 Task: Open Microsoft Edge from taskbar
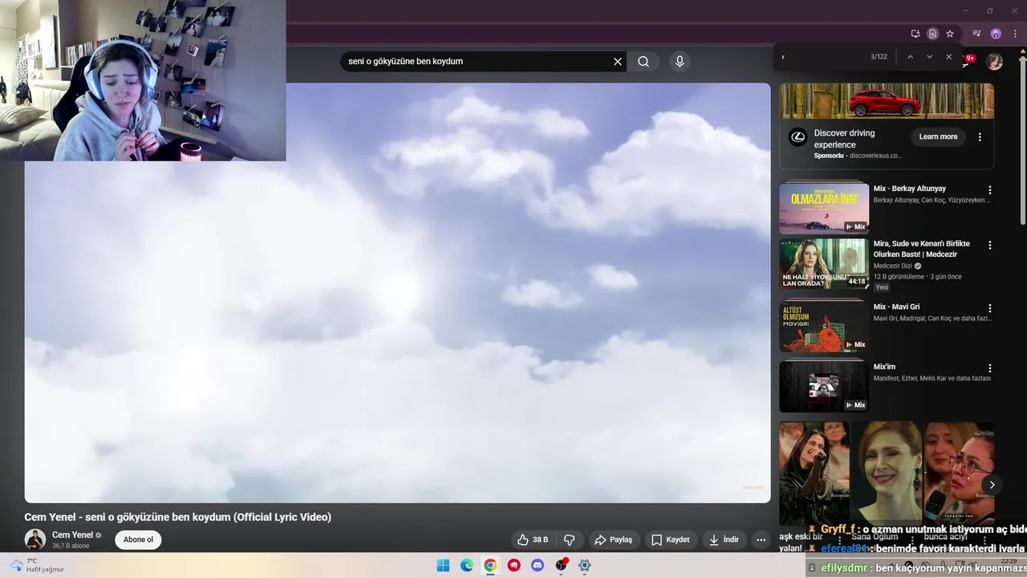coord(467,565)
